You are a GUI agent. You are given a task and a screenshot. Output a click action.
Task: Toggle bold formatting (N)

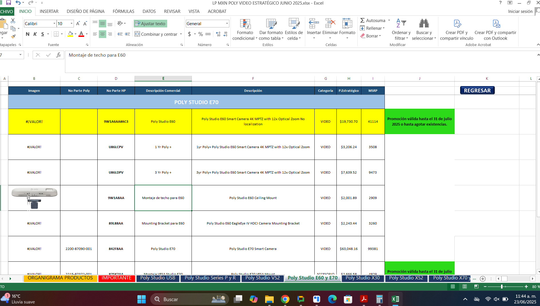(x=27, y=34)
